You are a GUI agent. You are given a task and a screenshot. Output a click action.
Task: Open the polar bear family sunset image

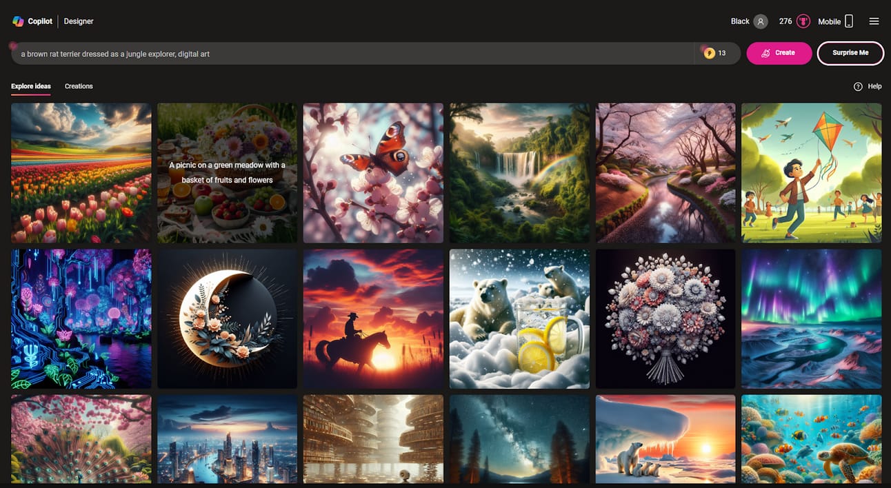665,439
